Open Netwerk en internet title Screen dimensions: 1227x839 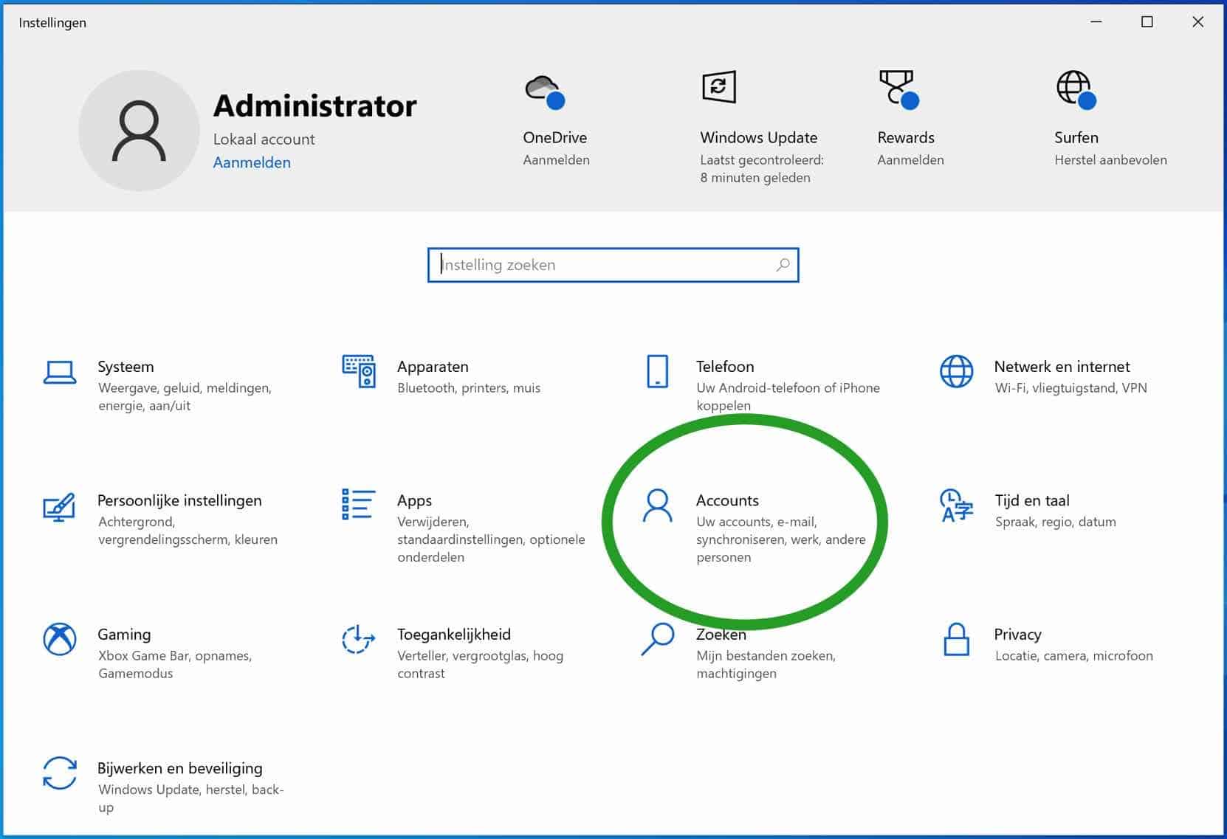(1062, 367)
